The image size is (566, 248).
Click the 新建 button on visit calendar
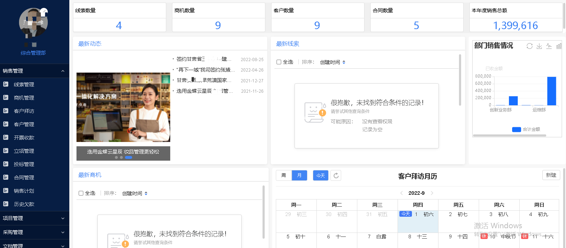(551, 175)
